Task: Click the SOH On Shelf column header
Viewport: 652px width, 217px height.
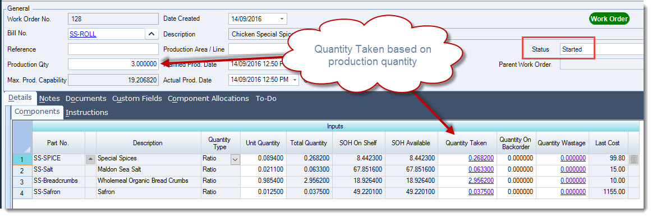Action: coord(358,142)
